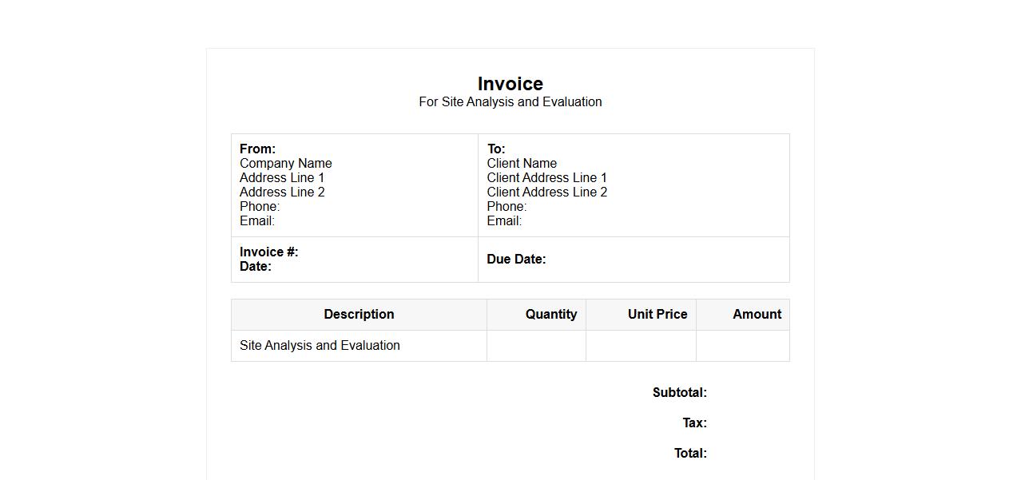Click the Site Analysis and Evaluation table row
The image size is (1021, 480).
pos(320,346)
